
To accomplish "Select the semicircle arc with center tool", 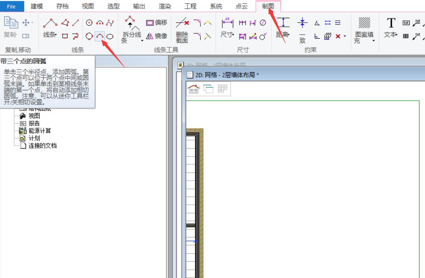I will (100, 23).
